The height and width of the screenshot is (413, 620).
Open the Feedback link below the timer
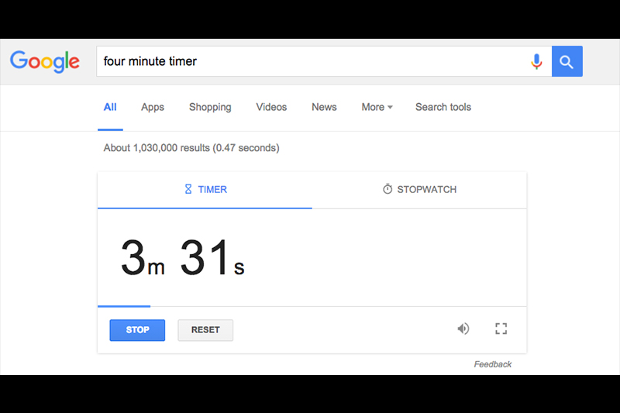coord(493,364)
